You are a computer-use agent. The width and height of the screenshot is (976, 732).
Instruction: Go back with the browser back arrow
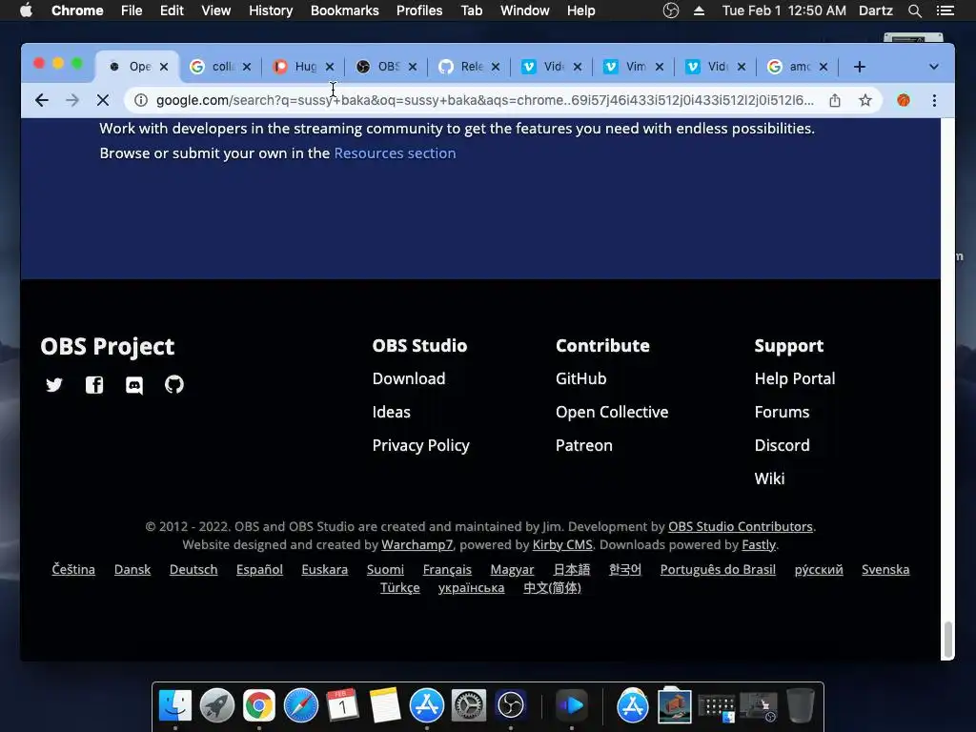(x=42, y=100)
